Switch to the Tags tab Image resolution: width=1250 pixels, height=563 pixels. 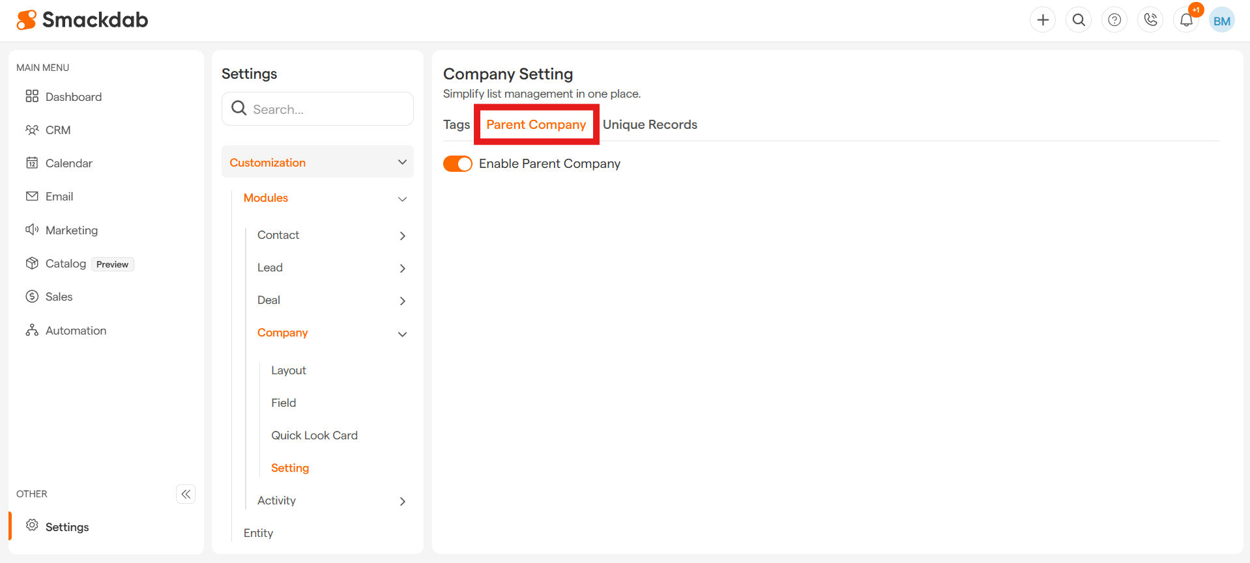[456, 124]
